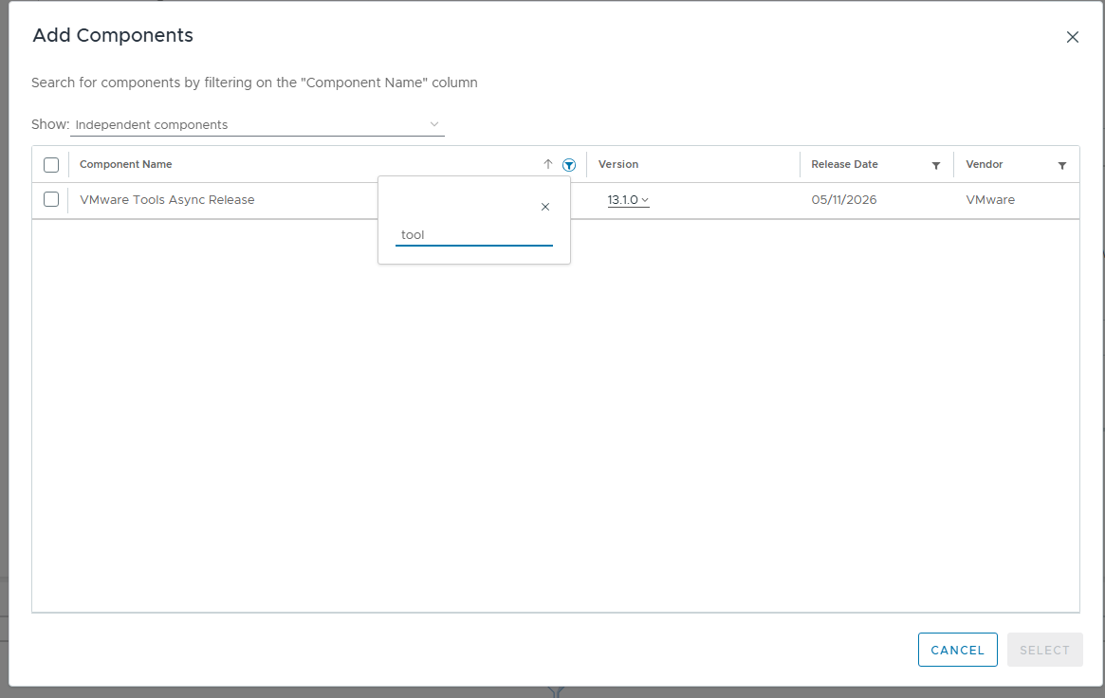Open the Vendor column filter icon
Screen dimensions: 1105x698
click(x=1062, y=166)
